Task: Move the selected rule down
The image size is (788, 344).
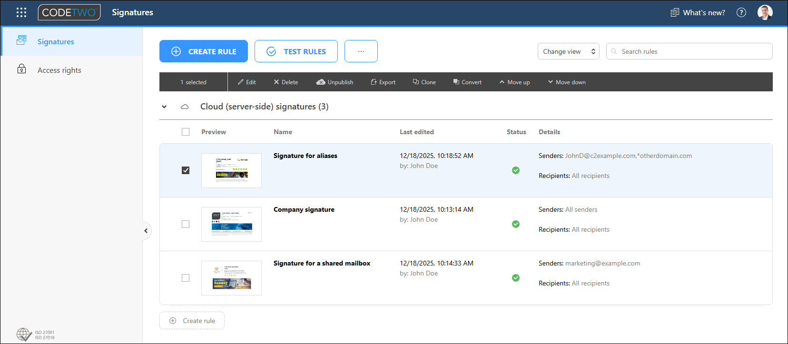Action: tap(567, 82)
